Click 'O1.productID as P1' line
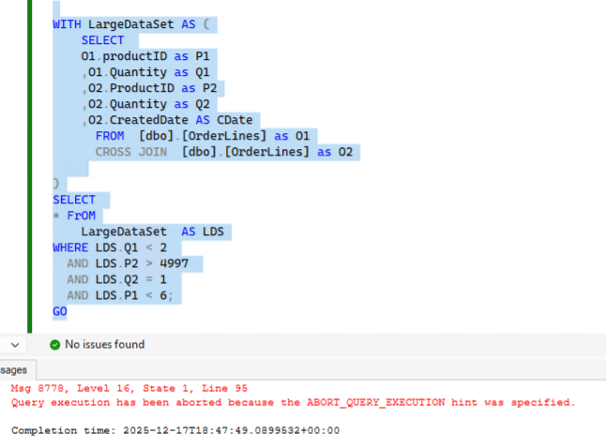Screen dimensions: 606x448 144,56
